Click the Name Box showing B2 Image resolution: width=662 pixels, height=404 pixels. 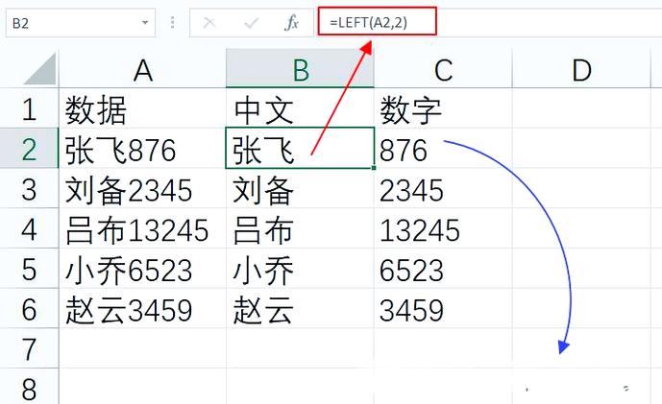[80, 23]
